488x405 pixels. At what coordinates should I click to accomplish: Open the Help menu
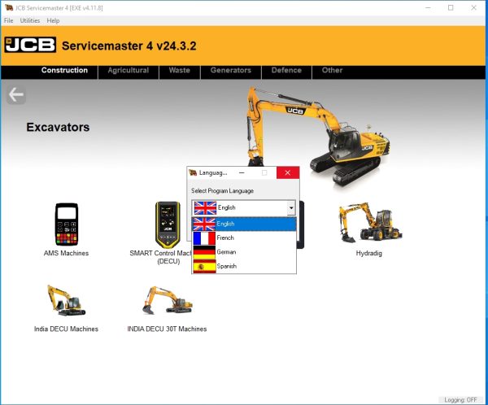click(x=53, y=20)
